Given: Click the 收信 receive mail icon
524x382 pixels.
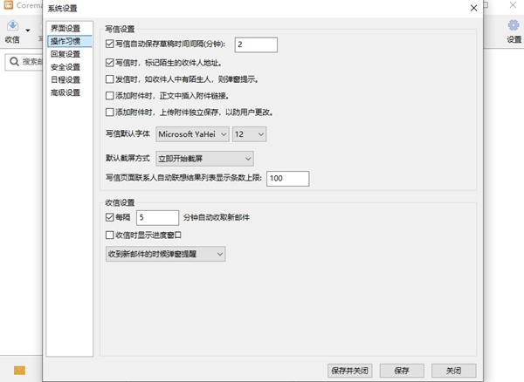Looking at the screenshot, I should pos(13,25).
